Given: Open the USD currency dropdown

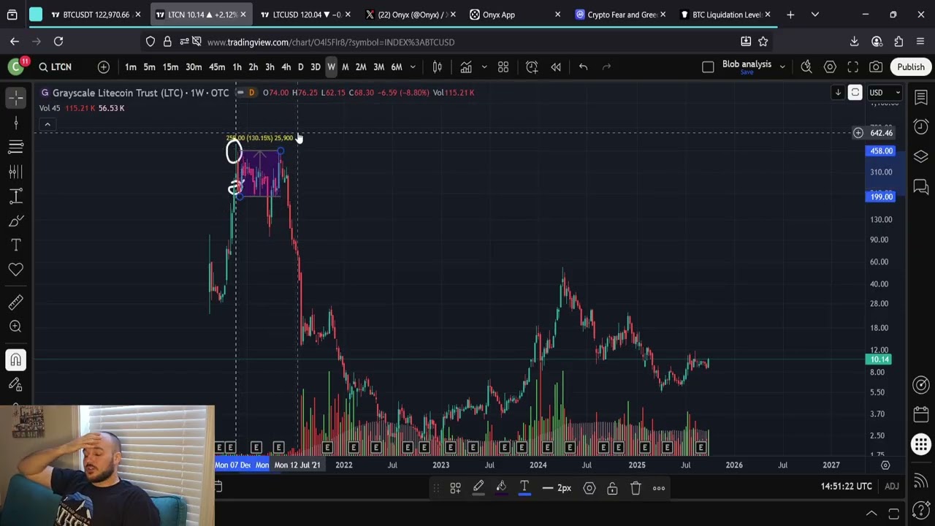Looking at the screenshot, I should coord(885,93).
